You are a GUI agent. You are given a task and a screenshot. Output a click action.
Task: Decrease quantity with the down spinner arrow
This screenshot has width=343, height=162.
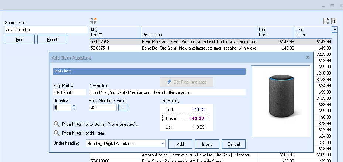[74, 109]
